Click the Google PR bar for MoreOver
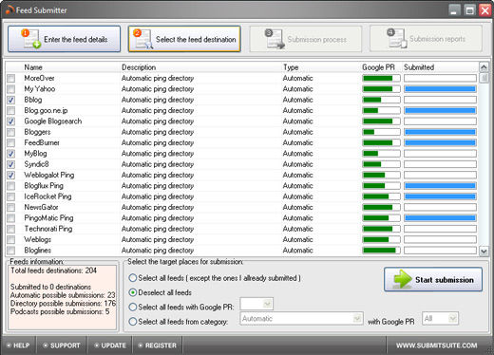 (381, 78)
